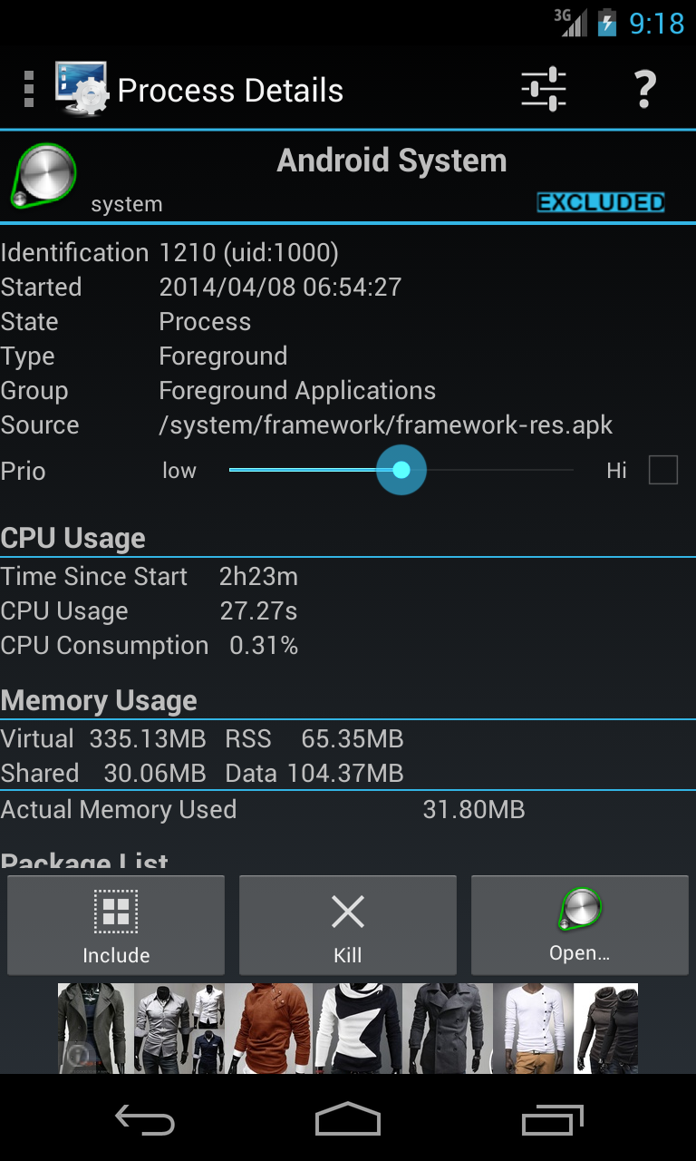Tap the Recent Apps navigation button
The height and width of the screenshot is (1161, 696).
[552, 1120]
